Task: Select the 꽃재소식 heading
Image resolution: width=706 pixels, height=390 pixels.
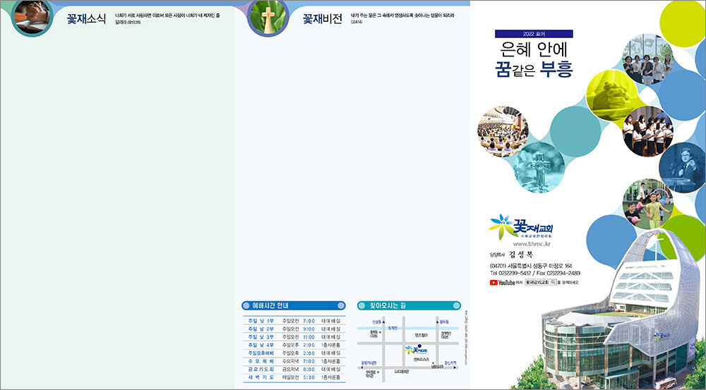Action: pos(86,19)
